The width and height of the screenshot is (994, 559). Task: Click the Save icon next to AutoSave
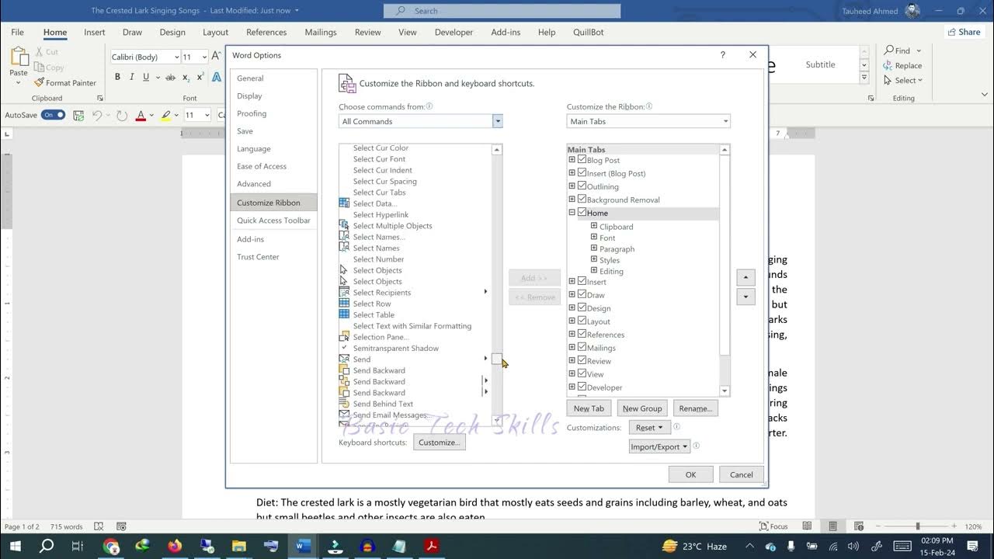(78, 115)
